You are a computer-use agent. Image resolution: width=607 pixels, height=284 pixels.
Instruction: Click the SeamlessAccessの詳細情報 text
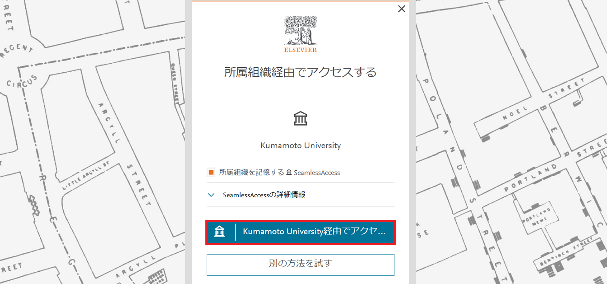(264, 195)
